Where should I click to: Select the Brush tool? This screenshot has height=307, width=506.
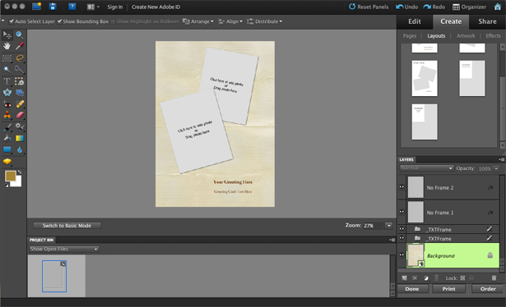tap(7, 127)
